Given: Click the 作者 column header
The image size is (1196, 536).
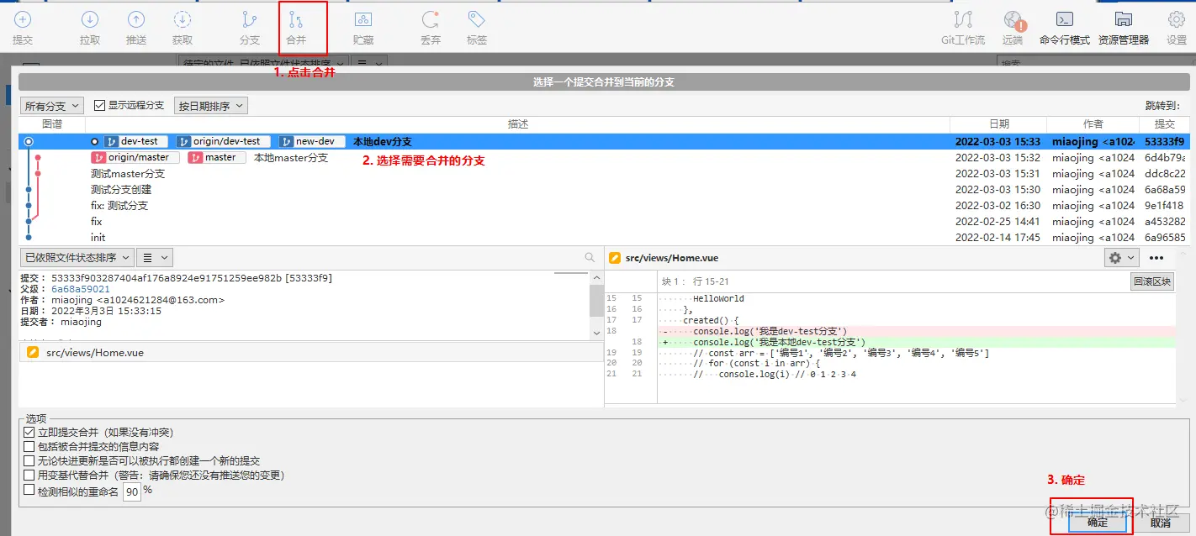Looking at the screenshot, I should coord(1093,124).
